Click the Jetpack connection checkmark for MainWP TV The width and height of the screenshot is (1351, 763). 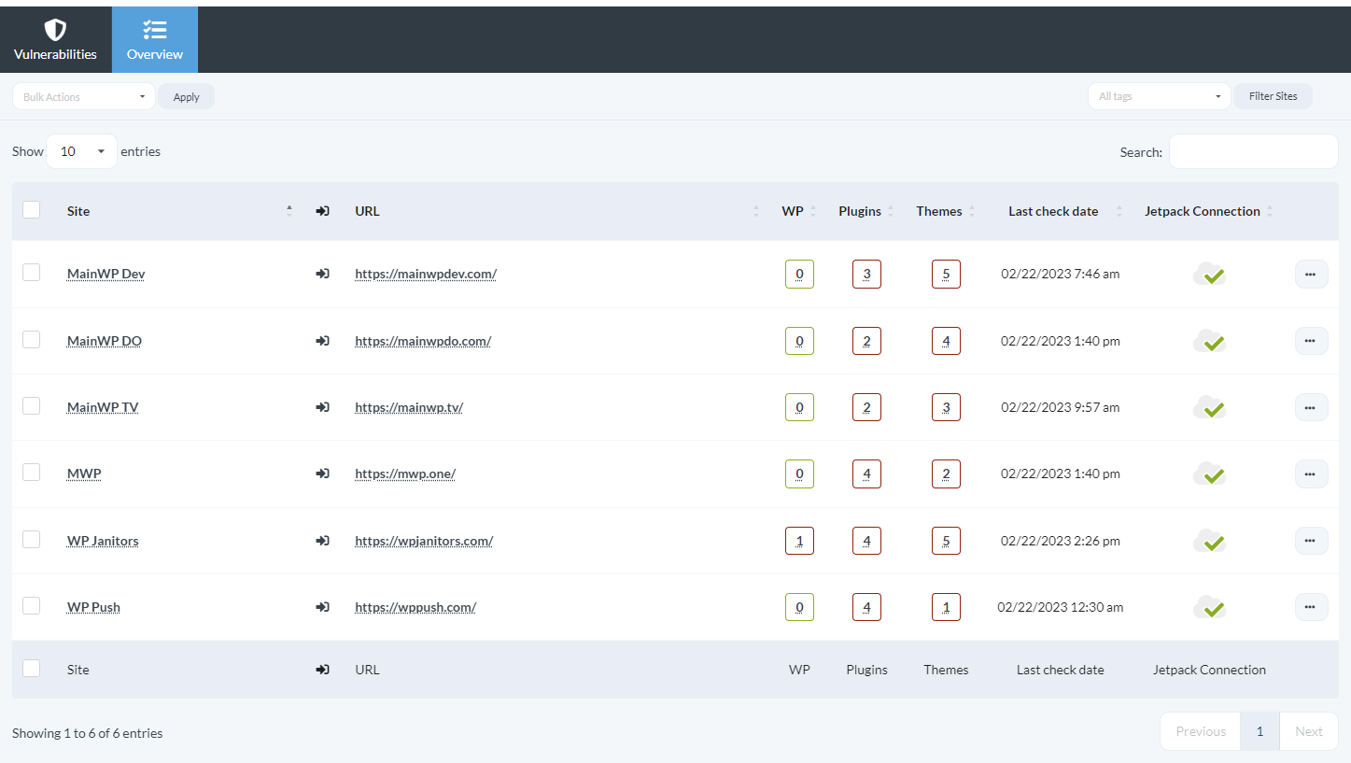coord(1209,407)
